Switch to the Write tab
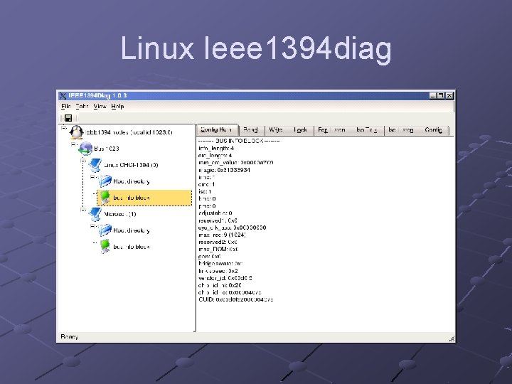 click(276, 130)
